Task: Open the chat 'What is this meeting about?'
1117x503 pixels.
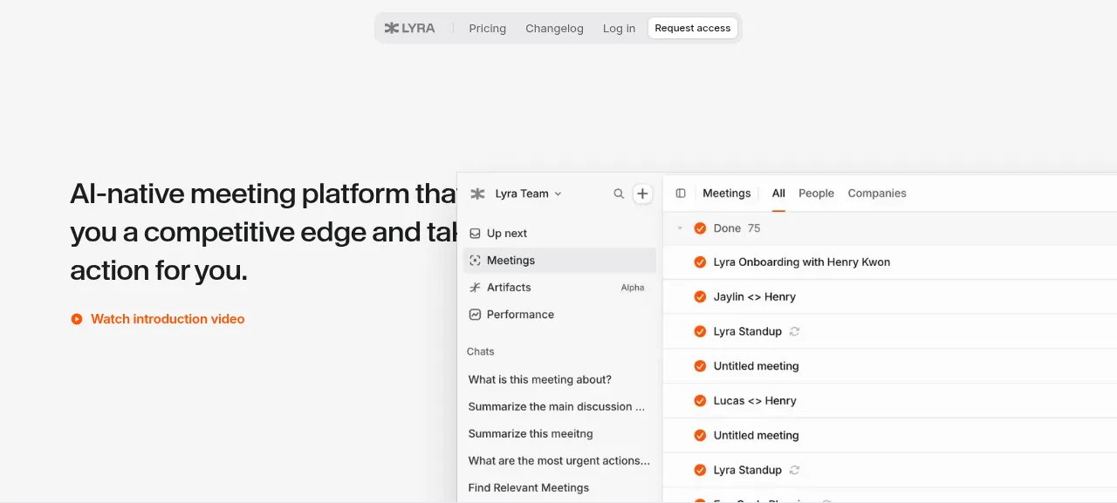Action: 540,380
